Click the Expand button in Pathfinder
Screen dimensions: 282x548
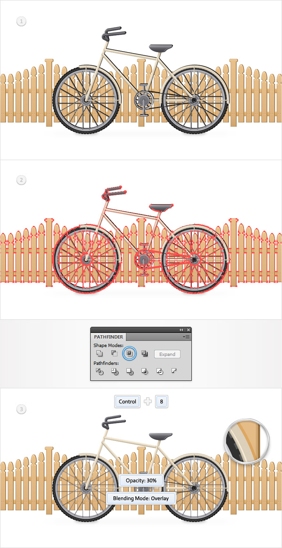167,354
